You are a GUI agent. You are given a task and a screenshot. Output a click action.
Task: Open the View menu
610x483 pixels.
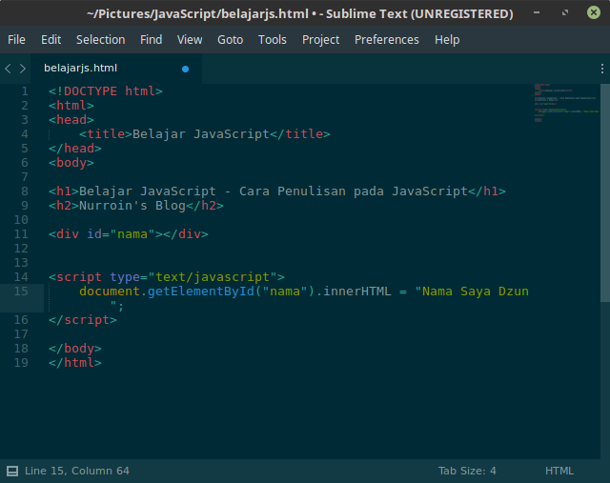(190, 40)
